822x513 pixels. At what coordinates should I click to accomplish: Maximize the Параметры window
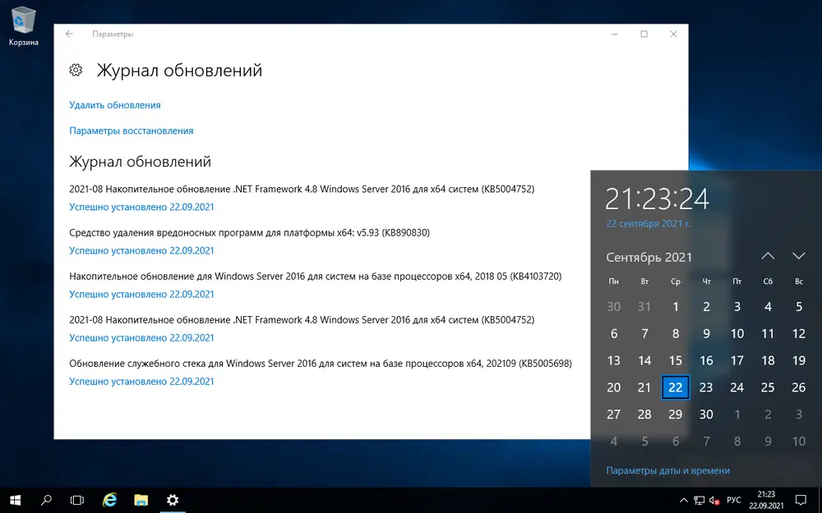click(x=644, y=34)
